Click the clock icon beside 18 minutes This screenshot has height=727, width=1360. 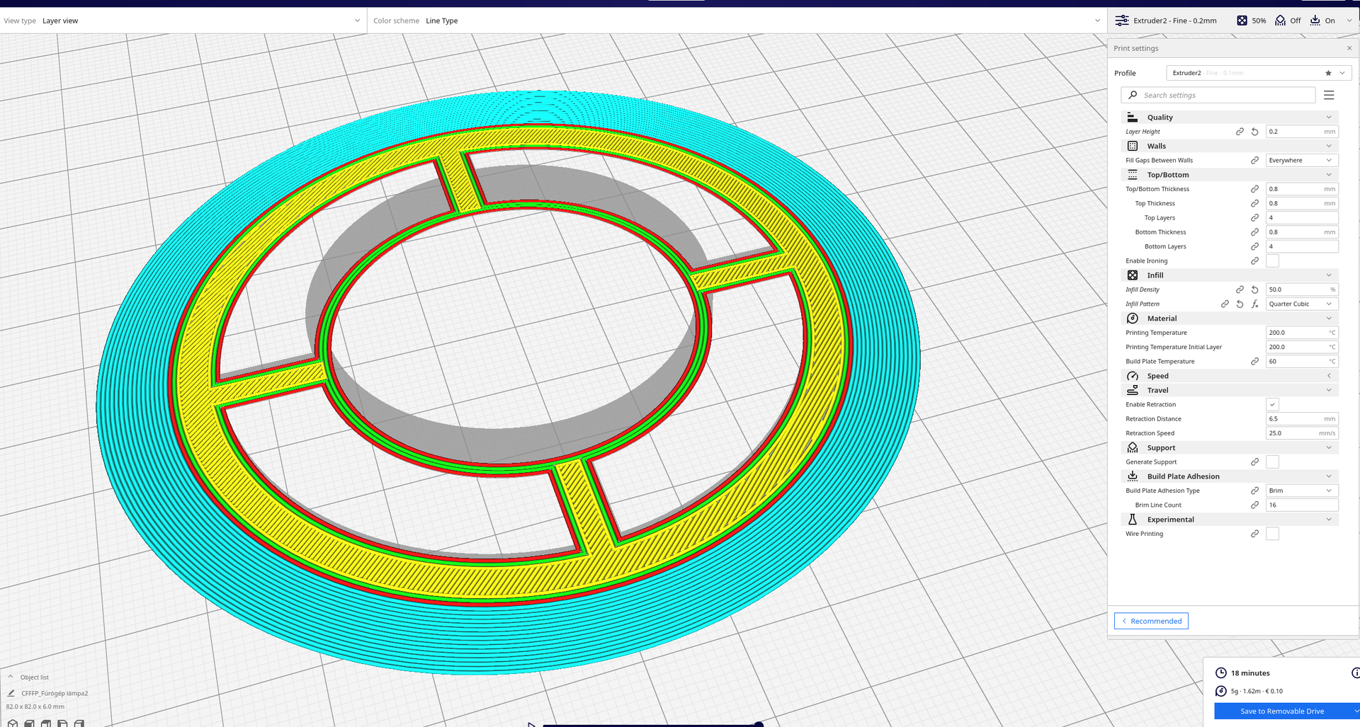[1221, 673]
